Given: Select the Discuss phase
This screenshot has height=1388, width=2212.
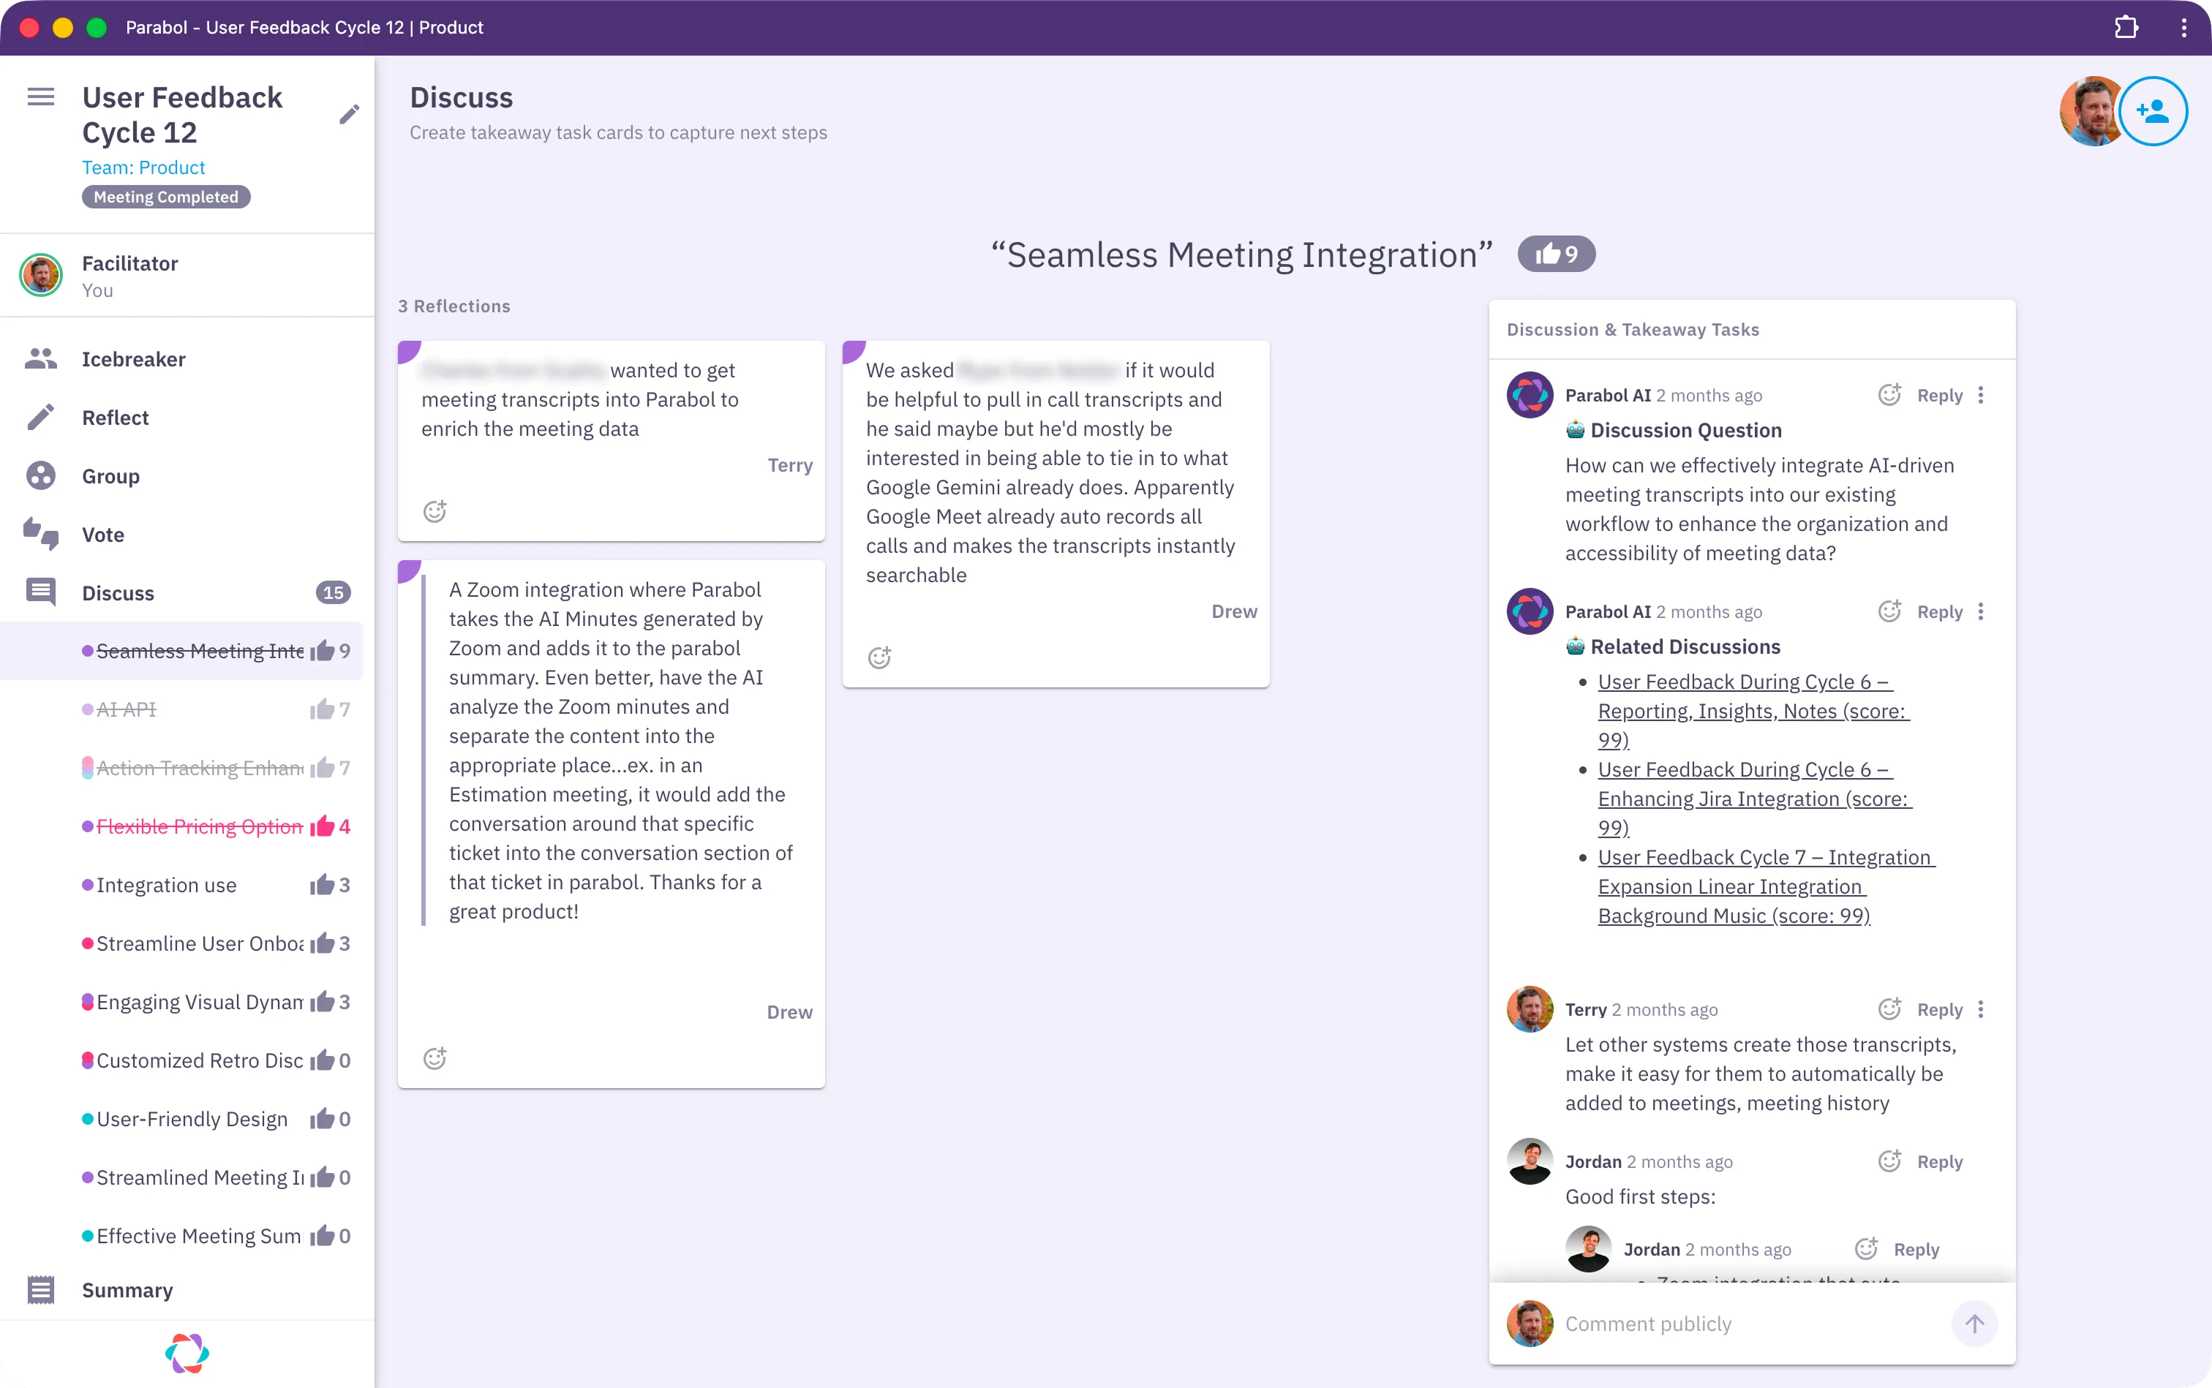Looking at the screenshot, I should (x=187, y=592).
